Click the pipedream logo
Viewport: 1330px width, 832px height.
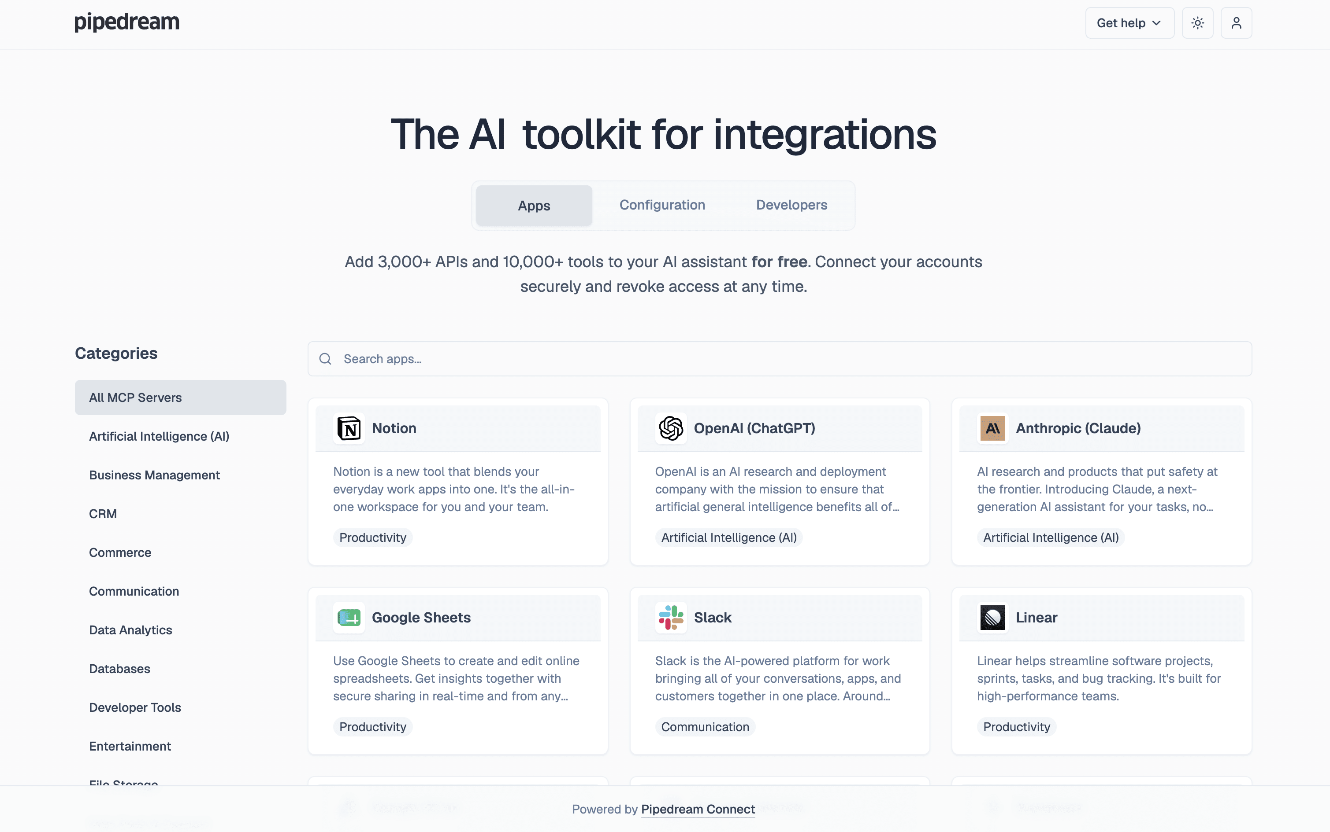pos(126,22)
